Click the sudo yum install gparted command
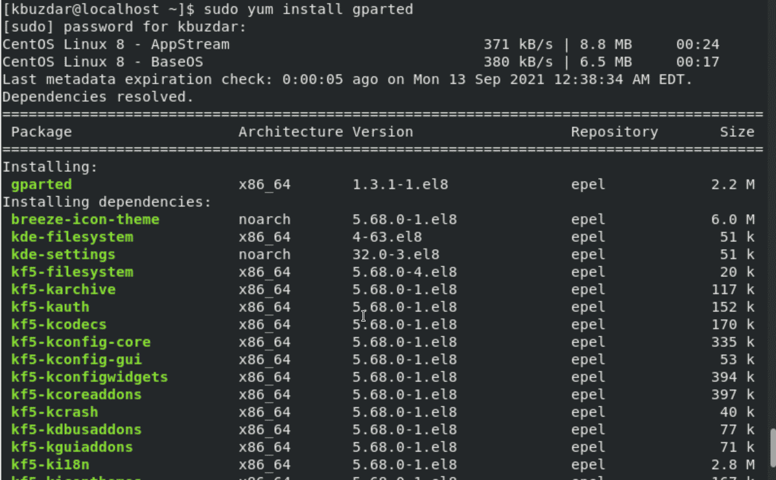Viewport: 776px width, 480px height. point(309,10)
